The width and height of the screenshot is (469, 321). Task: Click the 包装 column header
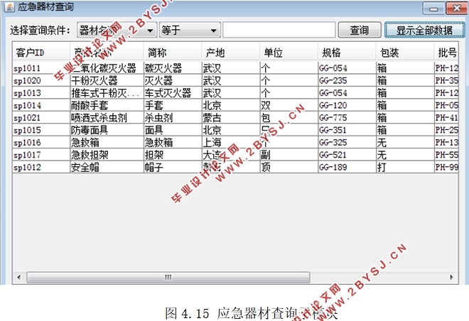[x=405, y=53]
